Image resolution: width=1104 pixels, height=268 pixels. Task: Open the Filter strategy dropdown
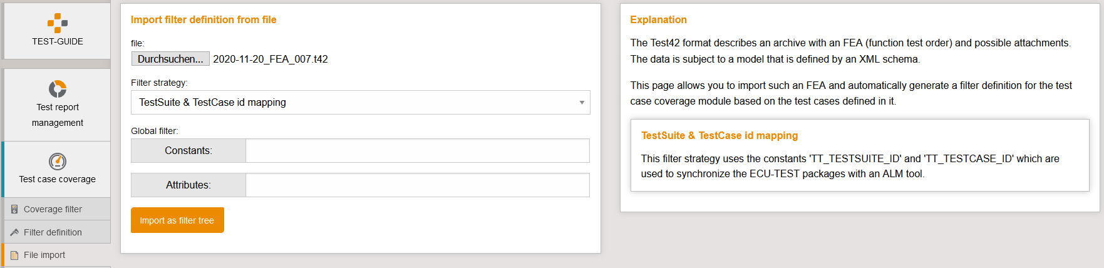361,103
